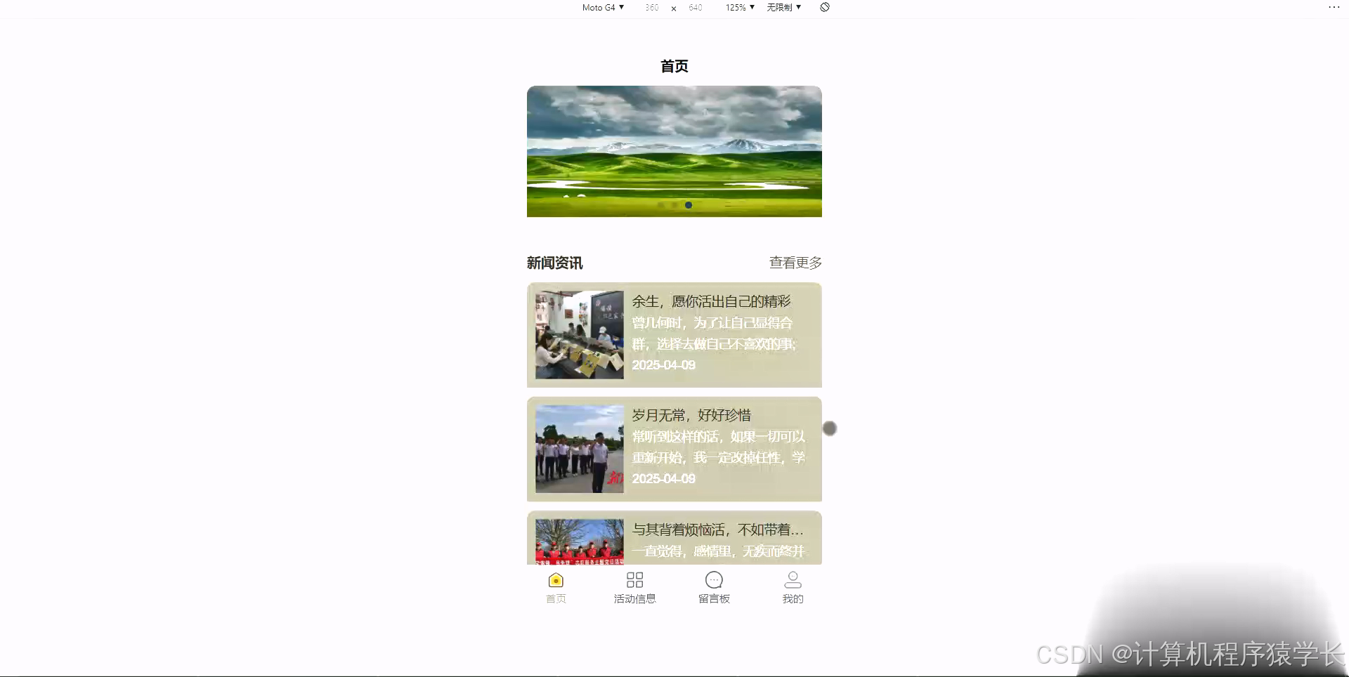Screen dimensions: 1349x677
Task: Click the photo in the 岁月无常 news card
Action: point(579,449)
